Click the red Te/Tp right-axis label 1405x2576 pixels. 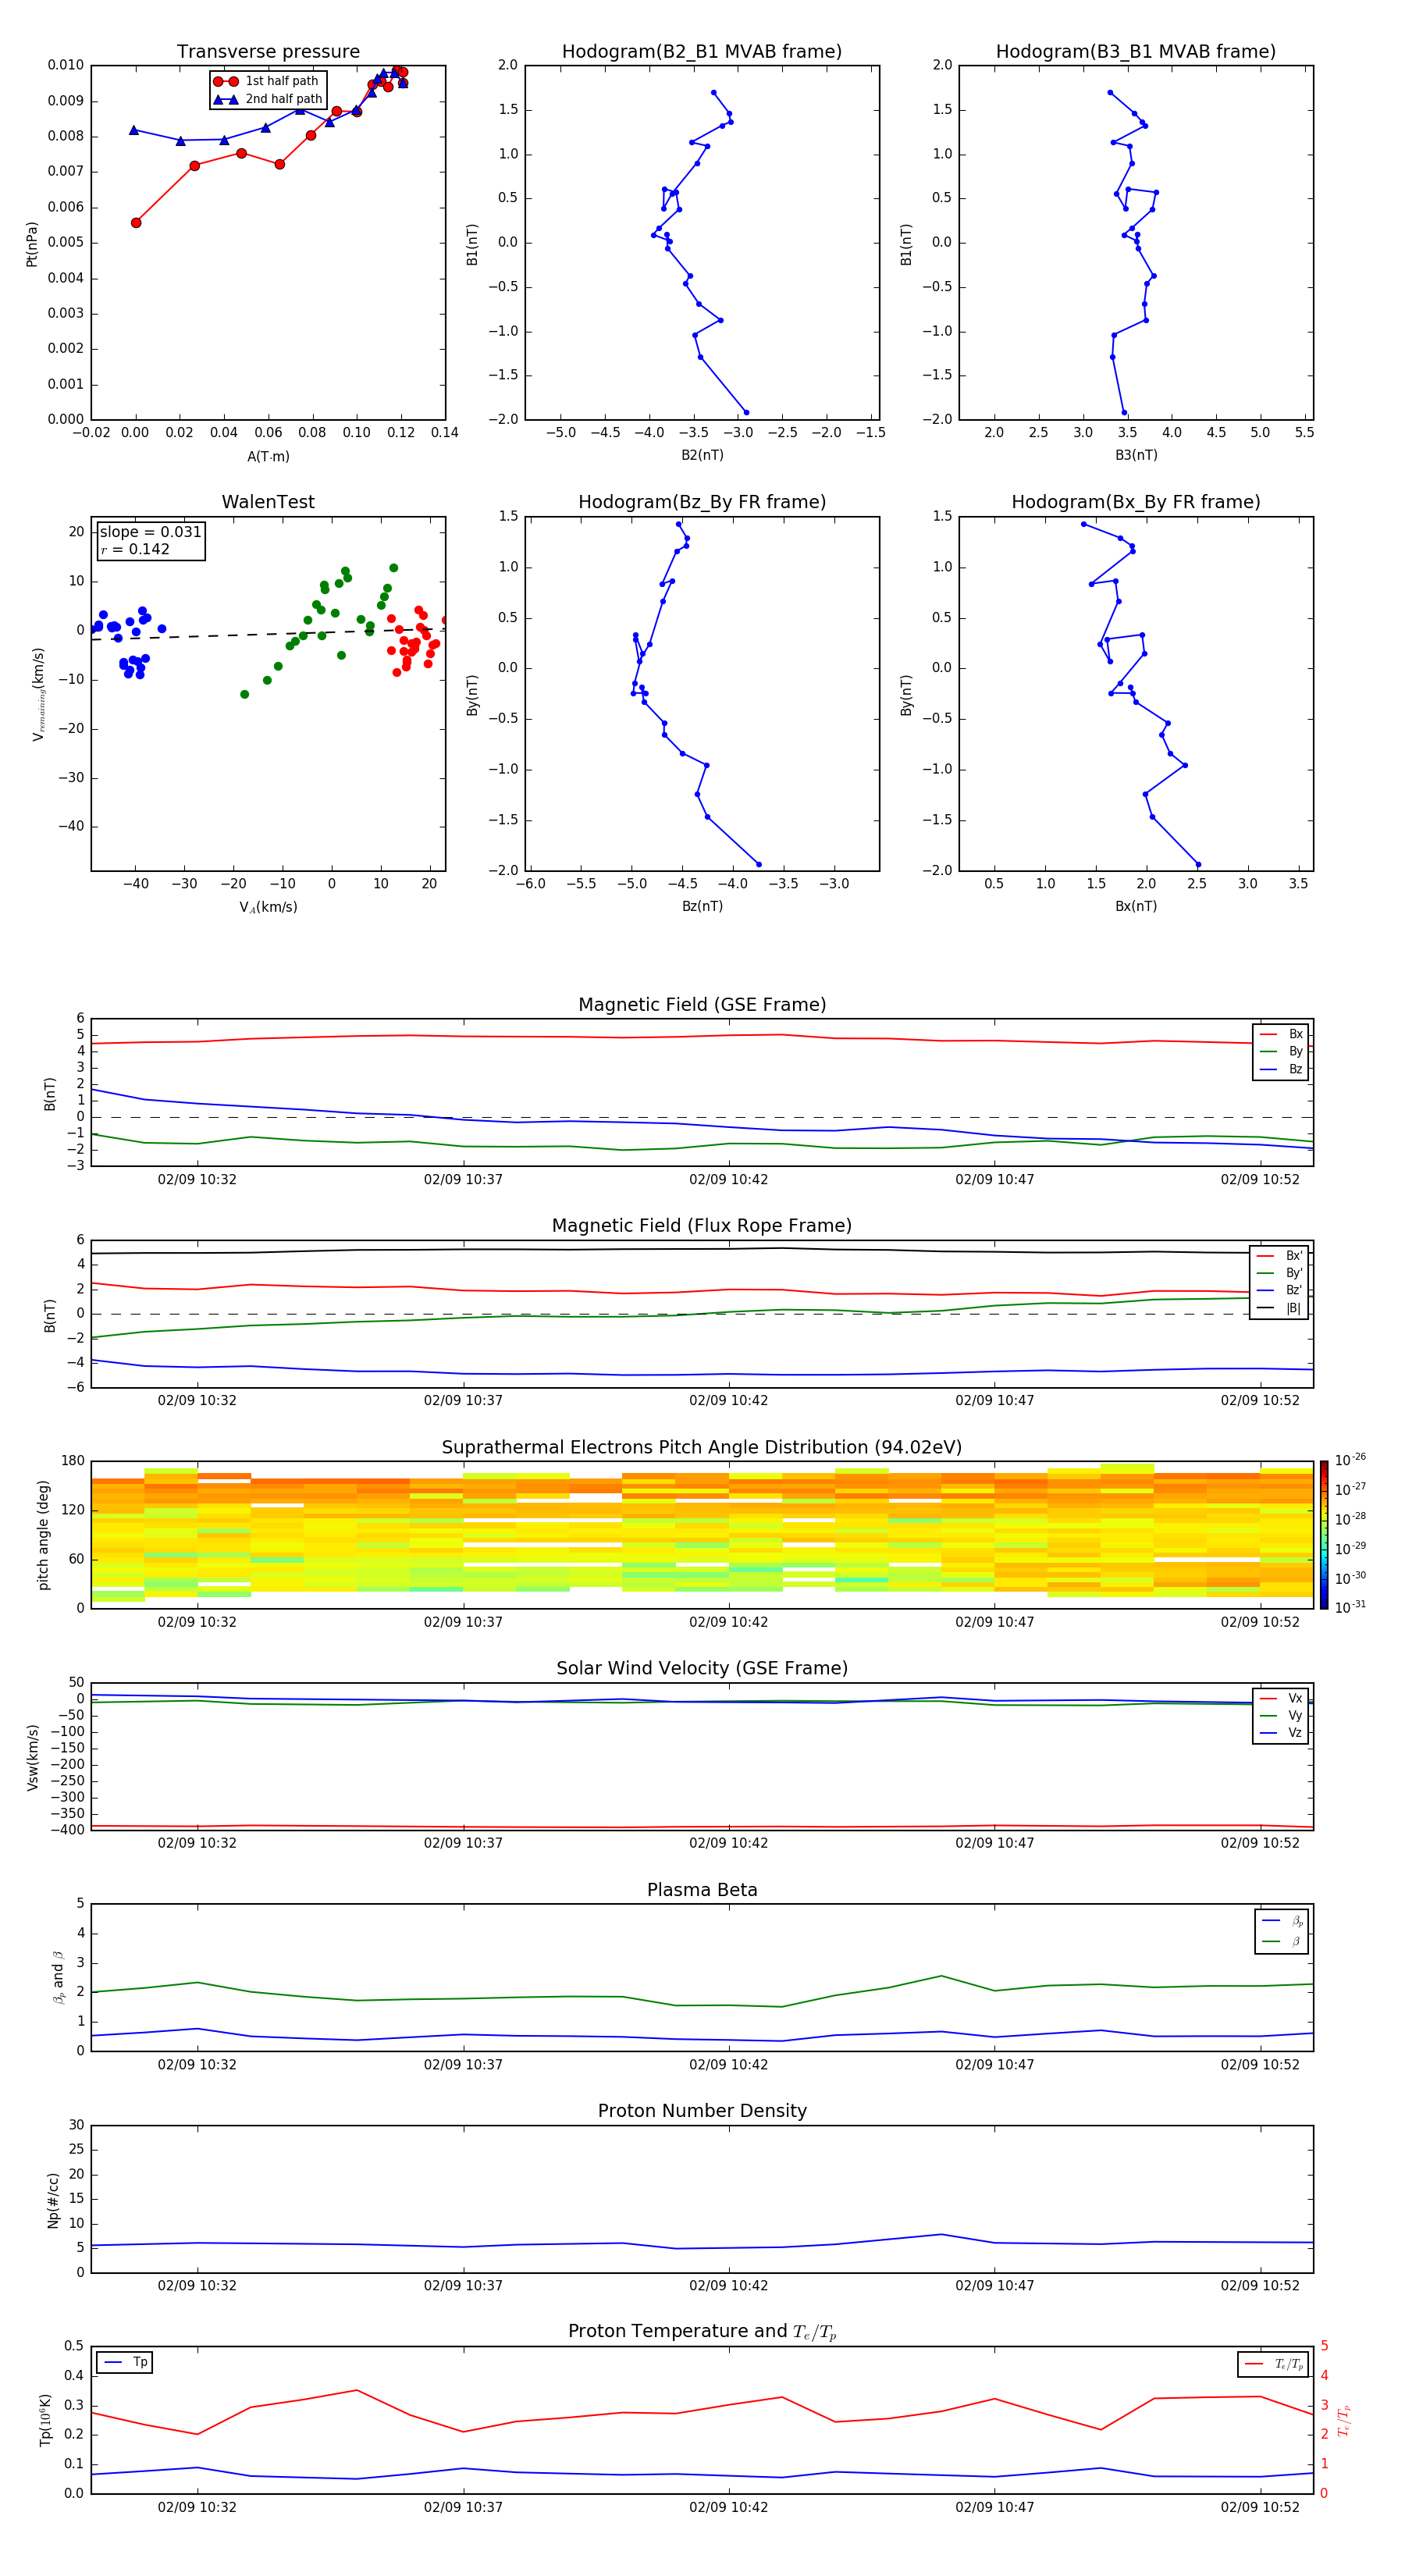click(x=1344, y=2420)
